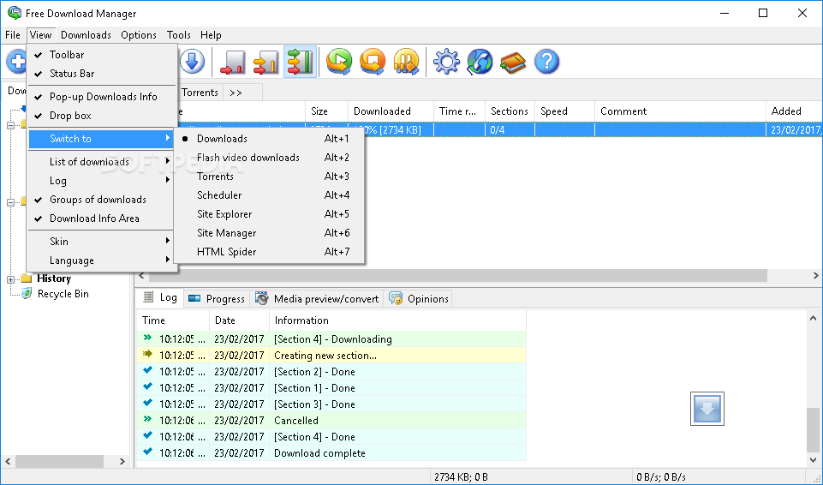Open the Help menu
The height and width of the screenshot is (485, 823).
pos(211,35)
